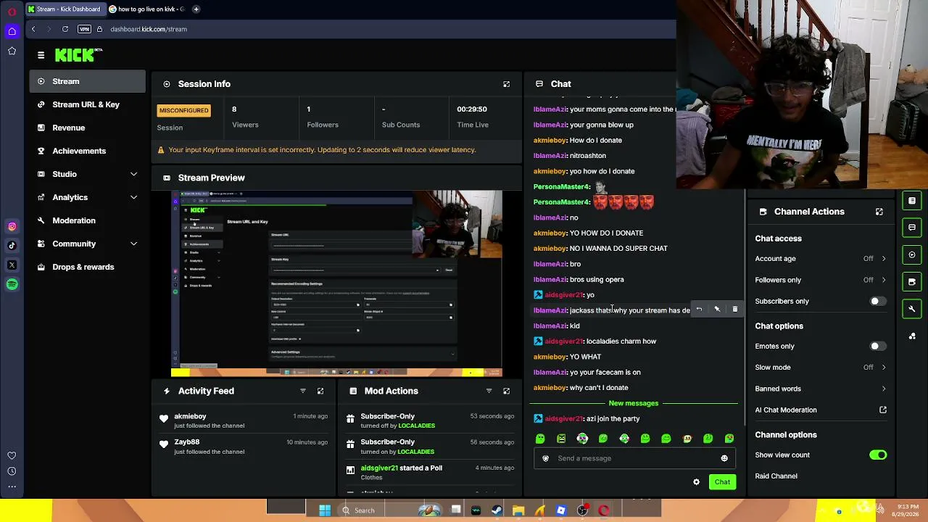The image size is (928, 522).
Task: Expand the Community menu
Action: (88, 244)
